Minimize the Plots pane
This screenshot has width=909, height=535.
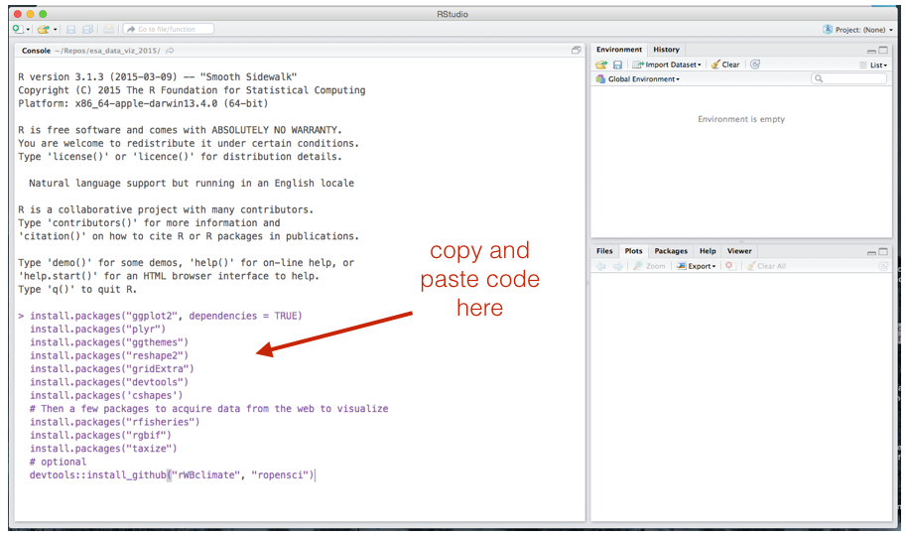(x=871, y=252)
